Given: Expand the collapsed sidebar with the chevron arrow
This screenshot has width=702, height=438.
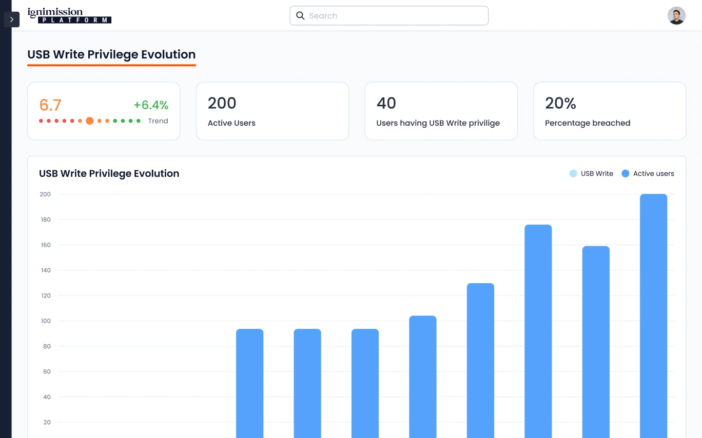Looking at the screenshot, I should [x=11, y=19].
